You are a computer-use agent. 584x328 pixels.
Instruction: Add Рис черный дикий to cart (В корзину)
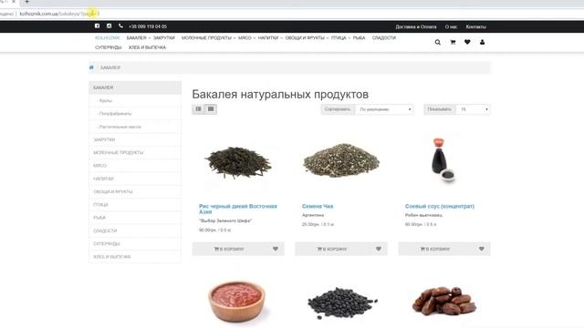(229, 249)
